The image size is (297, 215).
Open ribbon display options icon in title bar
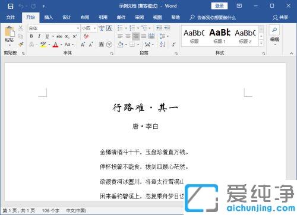tap(239, 6)
